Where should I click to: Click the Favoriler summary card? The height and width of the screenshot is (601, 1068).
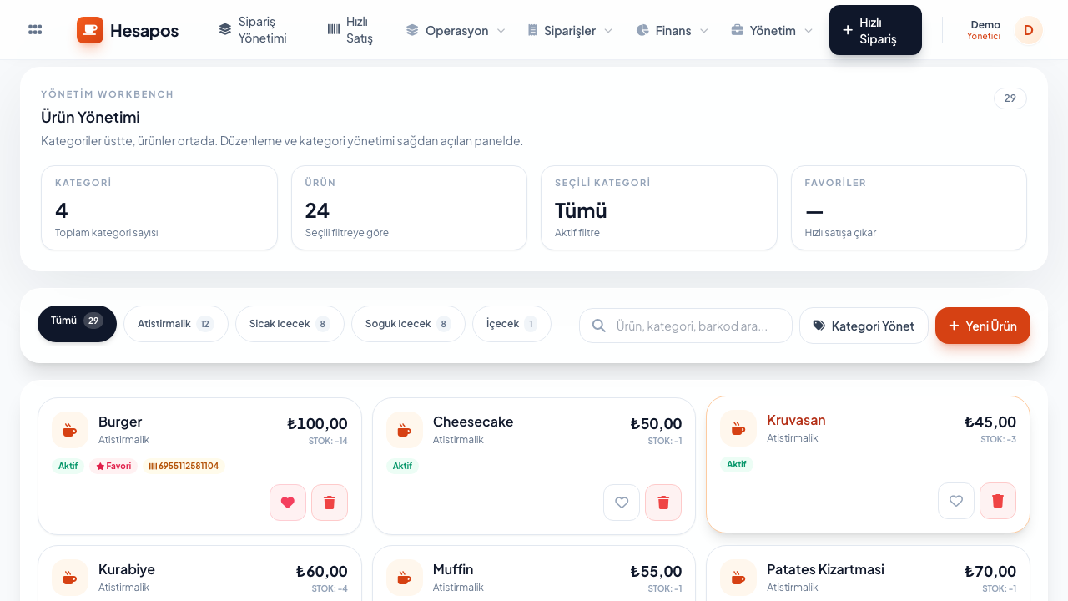[909, 208]
